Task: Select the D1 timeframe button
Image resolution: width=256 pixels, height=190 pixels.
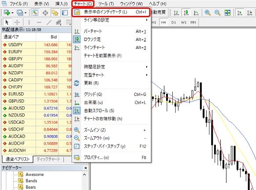Action: coord(174,22)
